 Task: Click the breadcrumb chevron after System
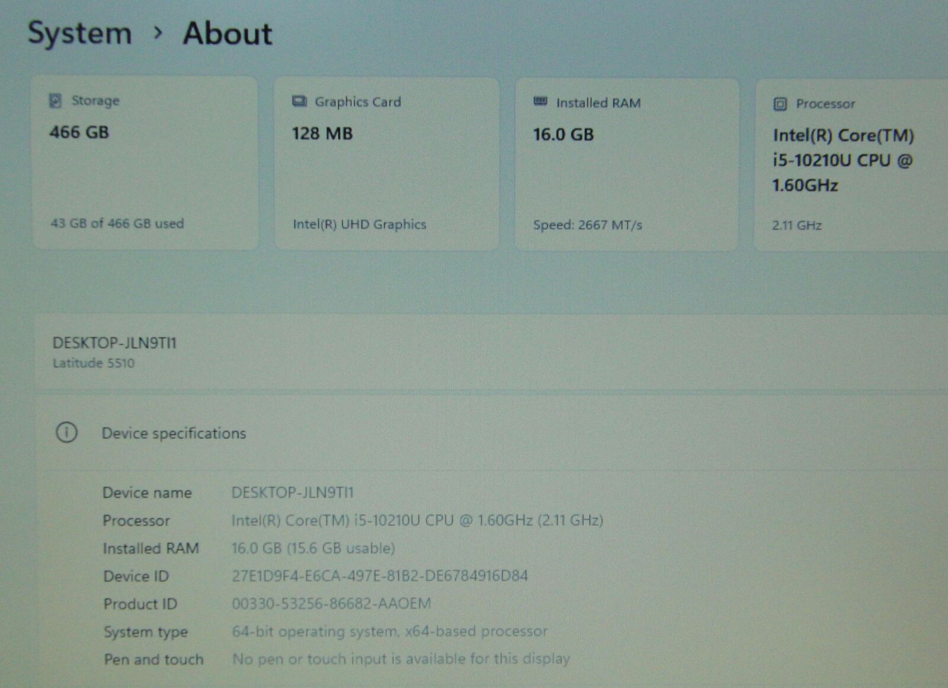coord(158,33)
